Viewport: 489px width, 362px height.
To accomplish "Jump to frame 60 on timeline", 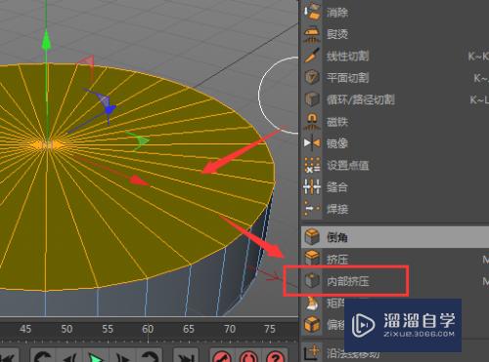I will coord(148,329).
